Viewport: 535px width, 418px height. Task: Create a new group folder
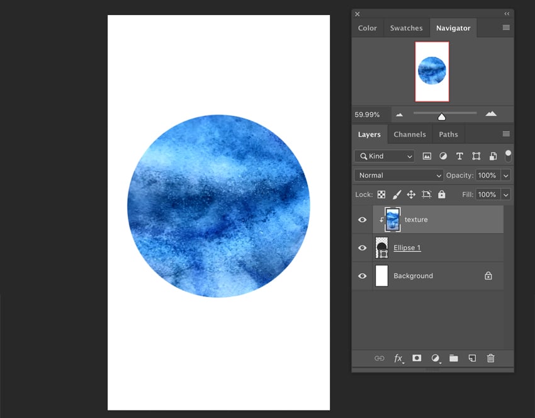453,358
